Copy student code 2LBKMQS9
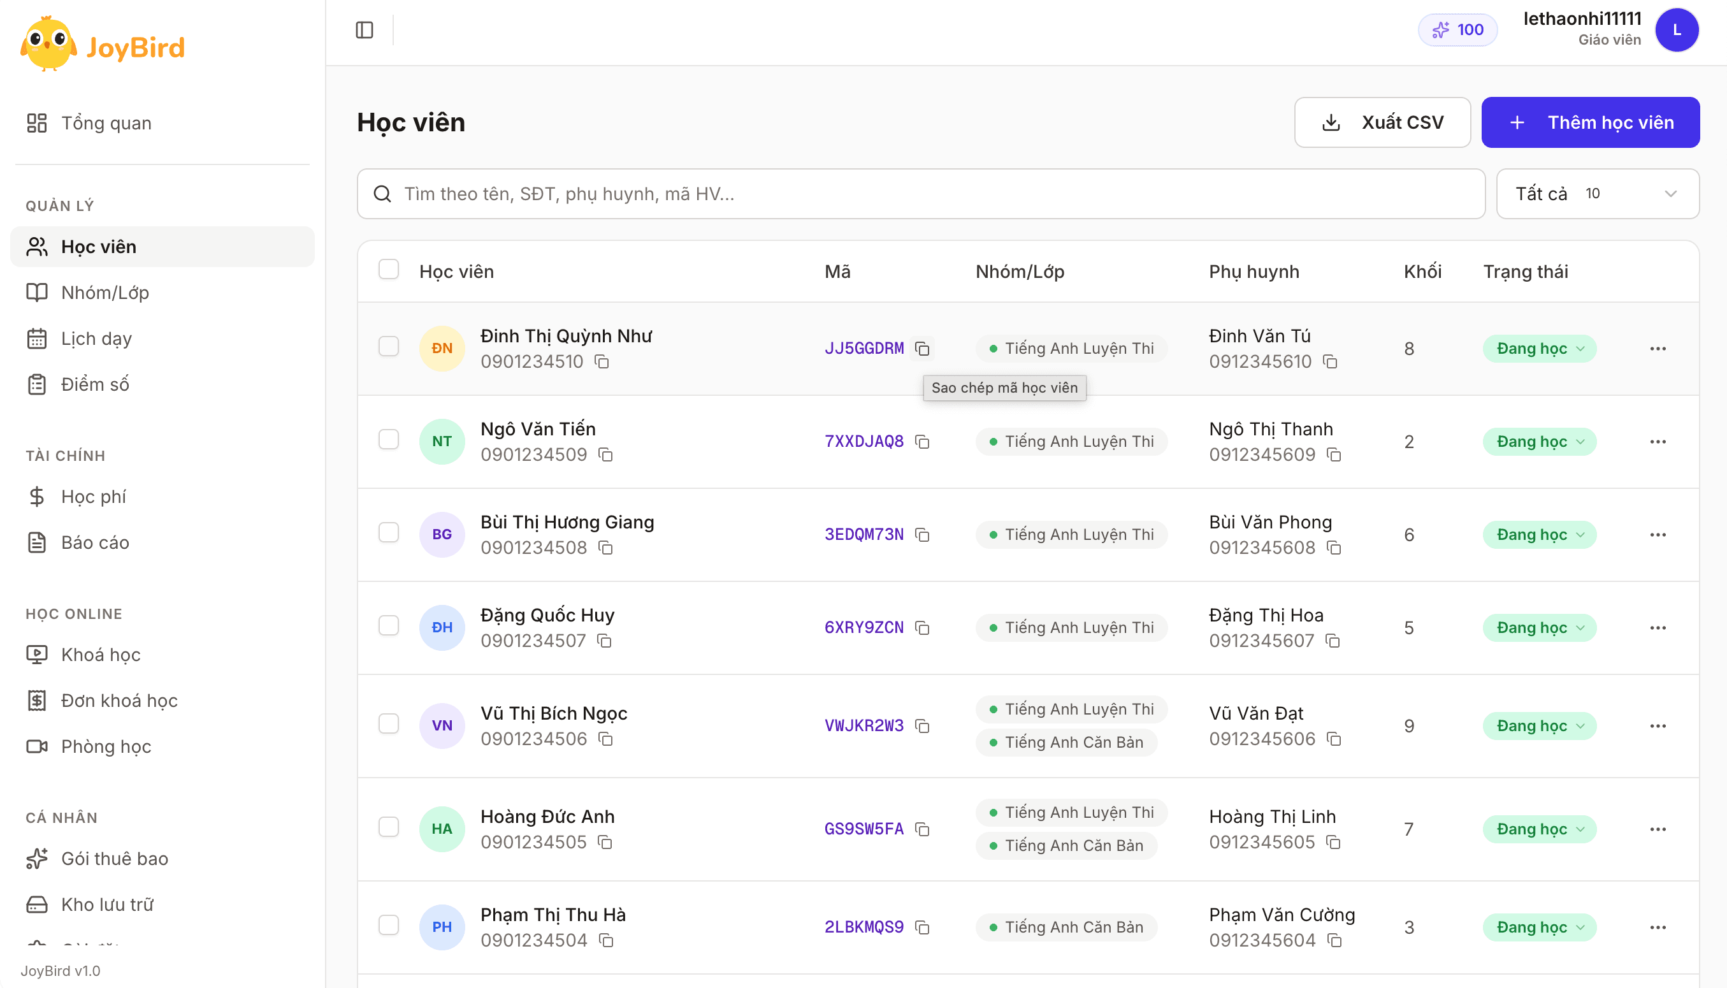 click(922, 927)
